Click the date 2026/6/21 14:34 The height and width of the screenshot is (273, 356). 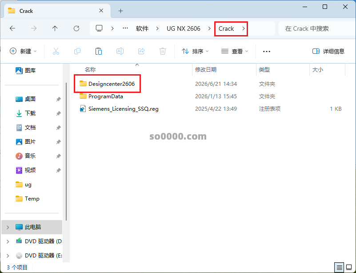tap(216, 84)
